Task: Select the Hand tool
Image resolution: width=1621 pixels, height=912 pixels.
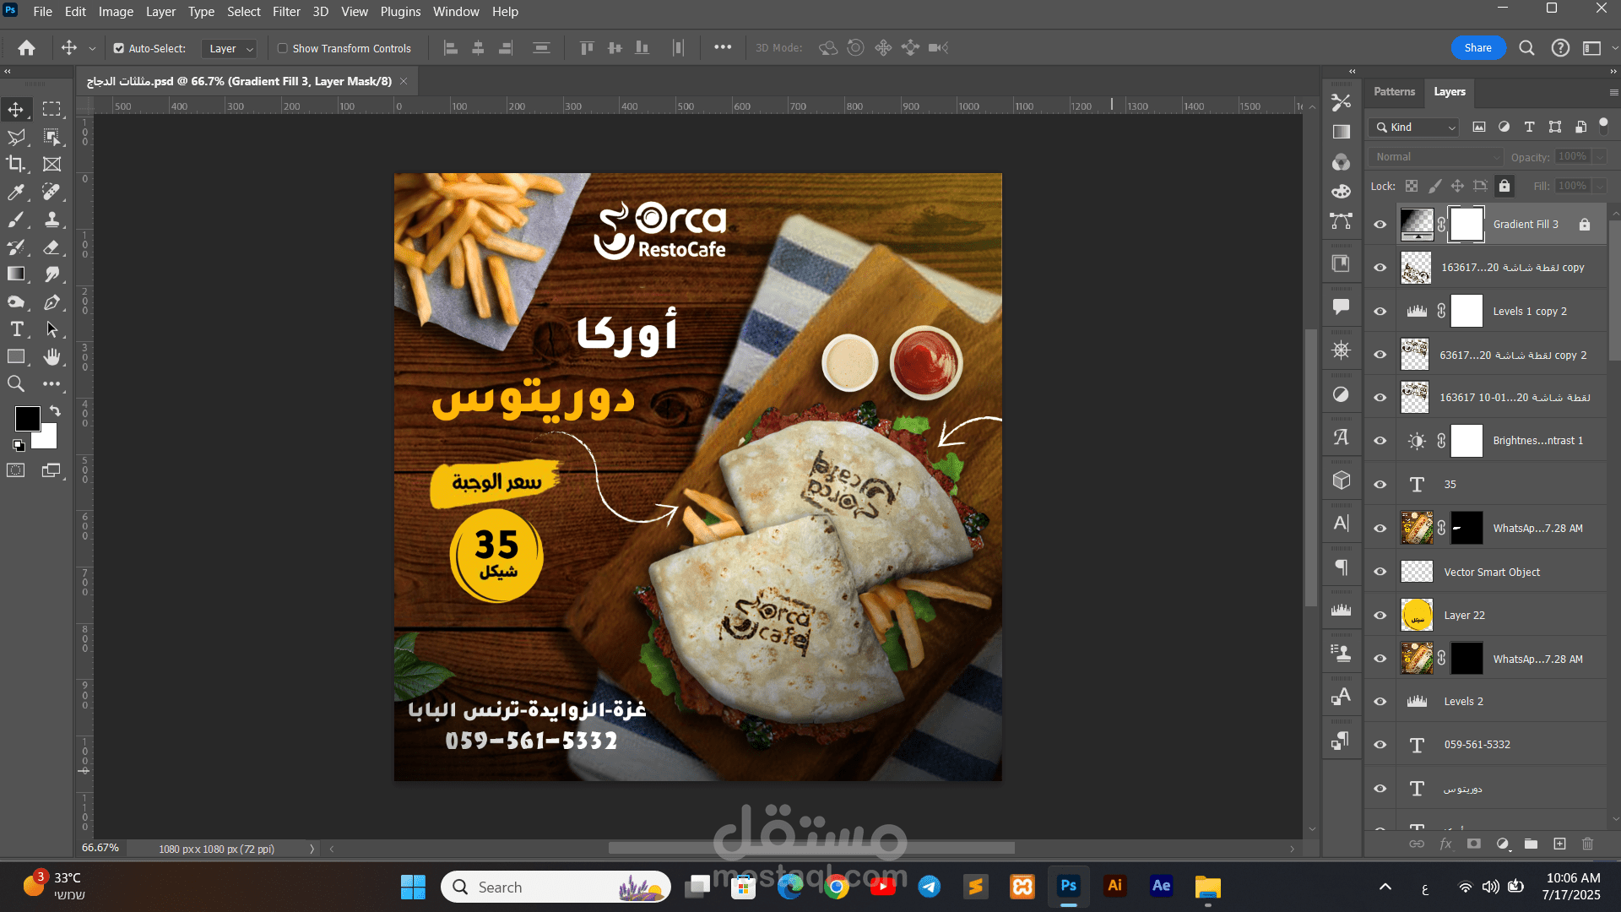Action: tap(52, 356)
